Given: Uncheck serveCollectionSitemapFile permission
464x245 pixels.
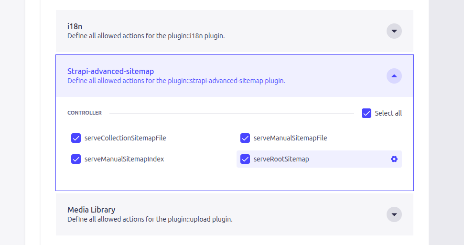Looking at the screenshot, I should (76, 138).
